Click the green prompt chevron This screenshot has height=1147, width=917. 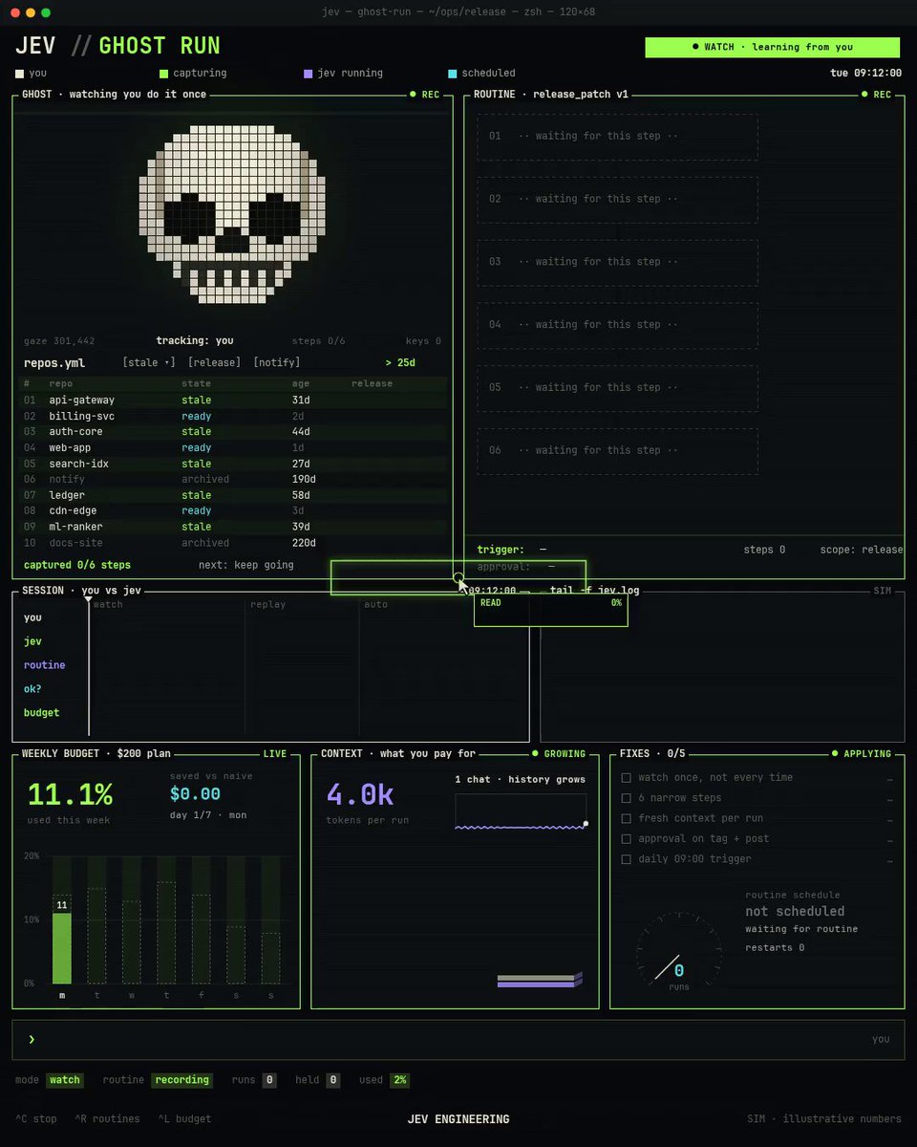(x=32, y=1039)
